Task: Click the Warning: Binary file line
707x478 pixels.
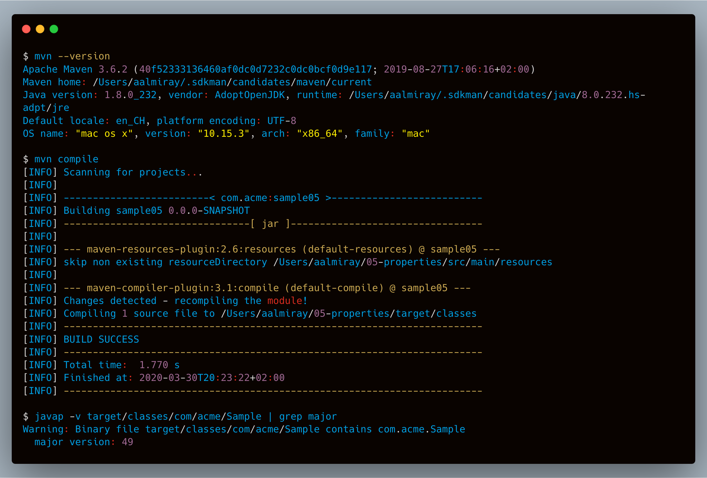Action: tap(244, 429)
